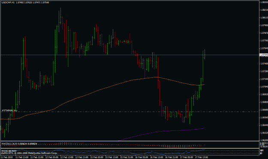Click the 11 Feb 2010 date label

[7, 157]
